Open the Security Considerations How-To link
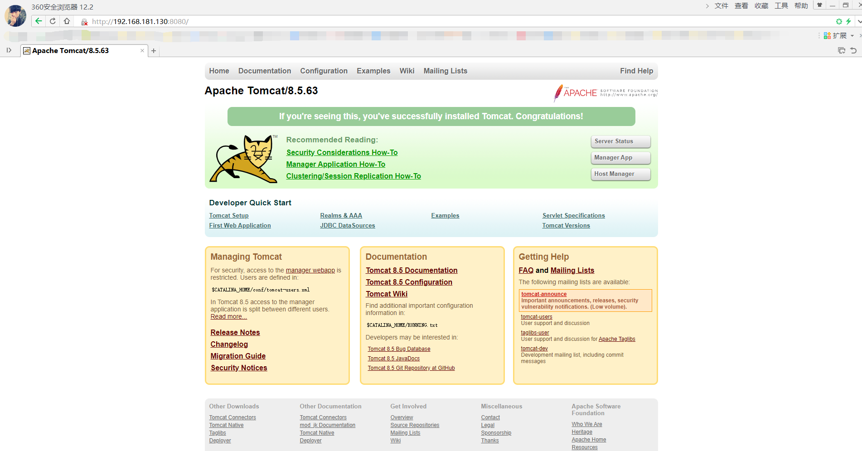Viewport: 862px width, 451px height. pyautogui.click(x=342, y=152)
